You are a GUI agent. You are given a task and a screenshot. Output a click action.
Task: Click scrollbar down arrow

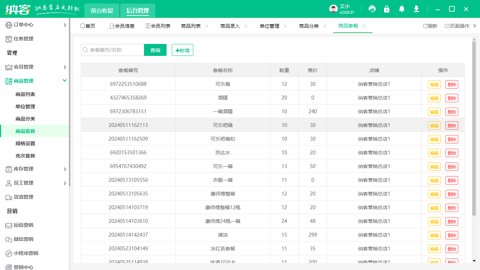[474, 261]
